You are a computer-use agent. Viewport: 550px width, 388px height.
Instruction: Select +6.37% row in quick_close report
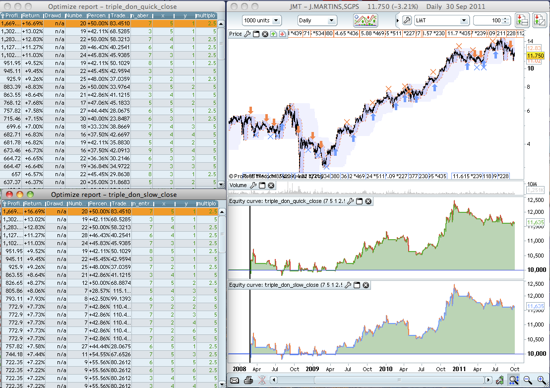[x=109, y=182]
